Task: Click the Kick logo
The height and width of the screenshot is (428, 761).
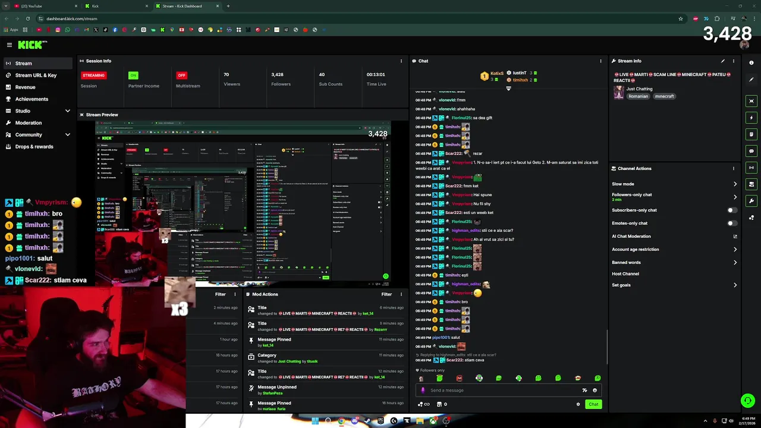Action: tap(32, 45)
